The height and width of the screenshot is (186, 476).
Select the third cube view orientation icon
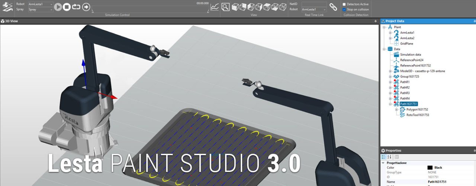pos(251,7)
